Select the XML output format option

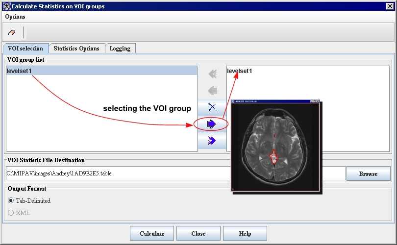coord(11,213)
